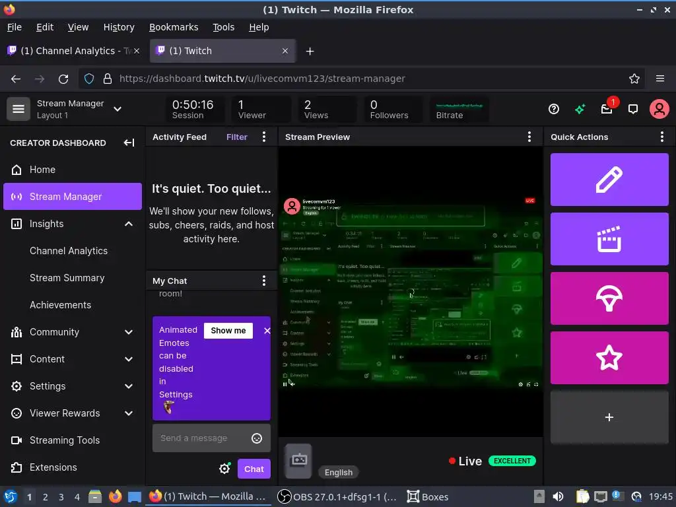
Task: Click the Chat send button
Action: (x=254, y=469)
